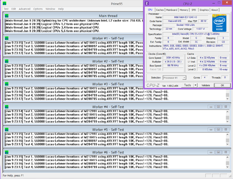Click the Worker #1 - Self-Test title bar
Image resolution: width=233 pixels, height=179 pixels.
tap(73, 38)
